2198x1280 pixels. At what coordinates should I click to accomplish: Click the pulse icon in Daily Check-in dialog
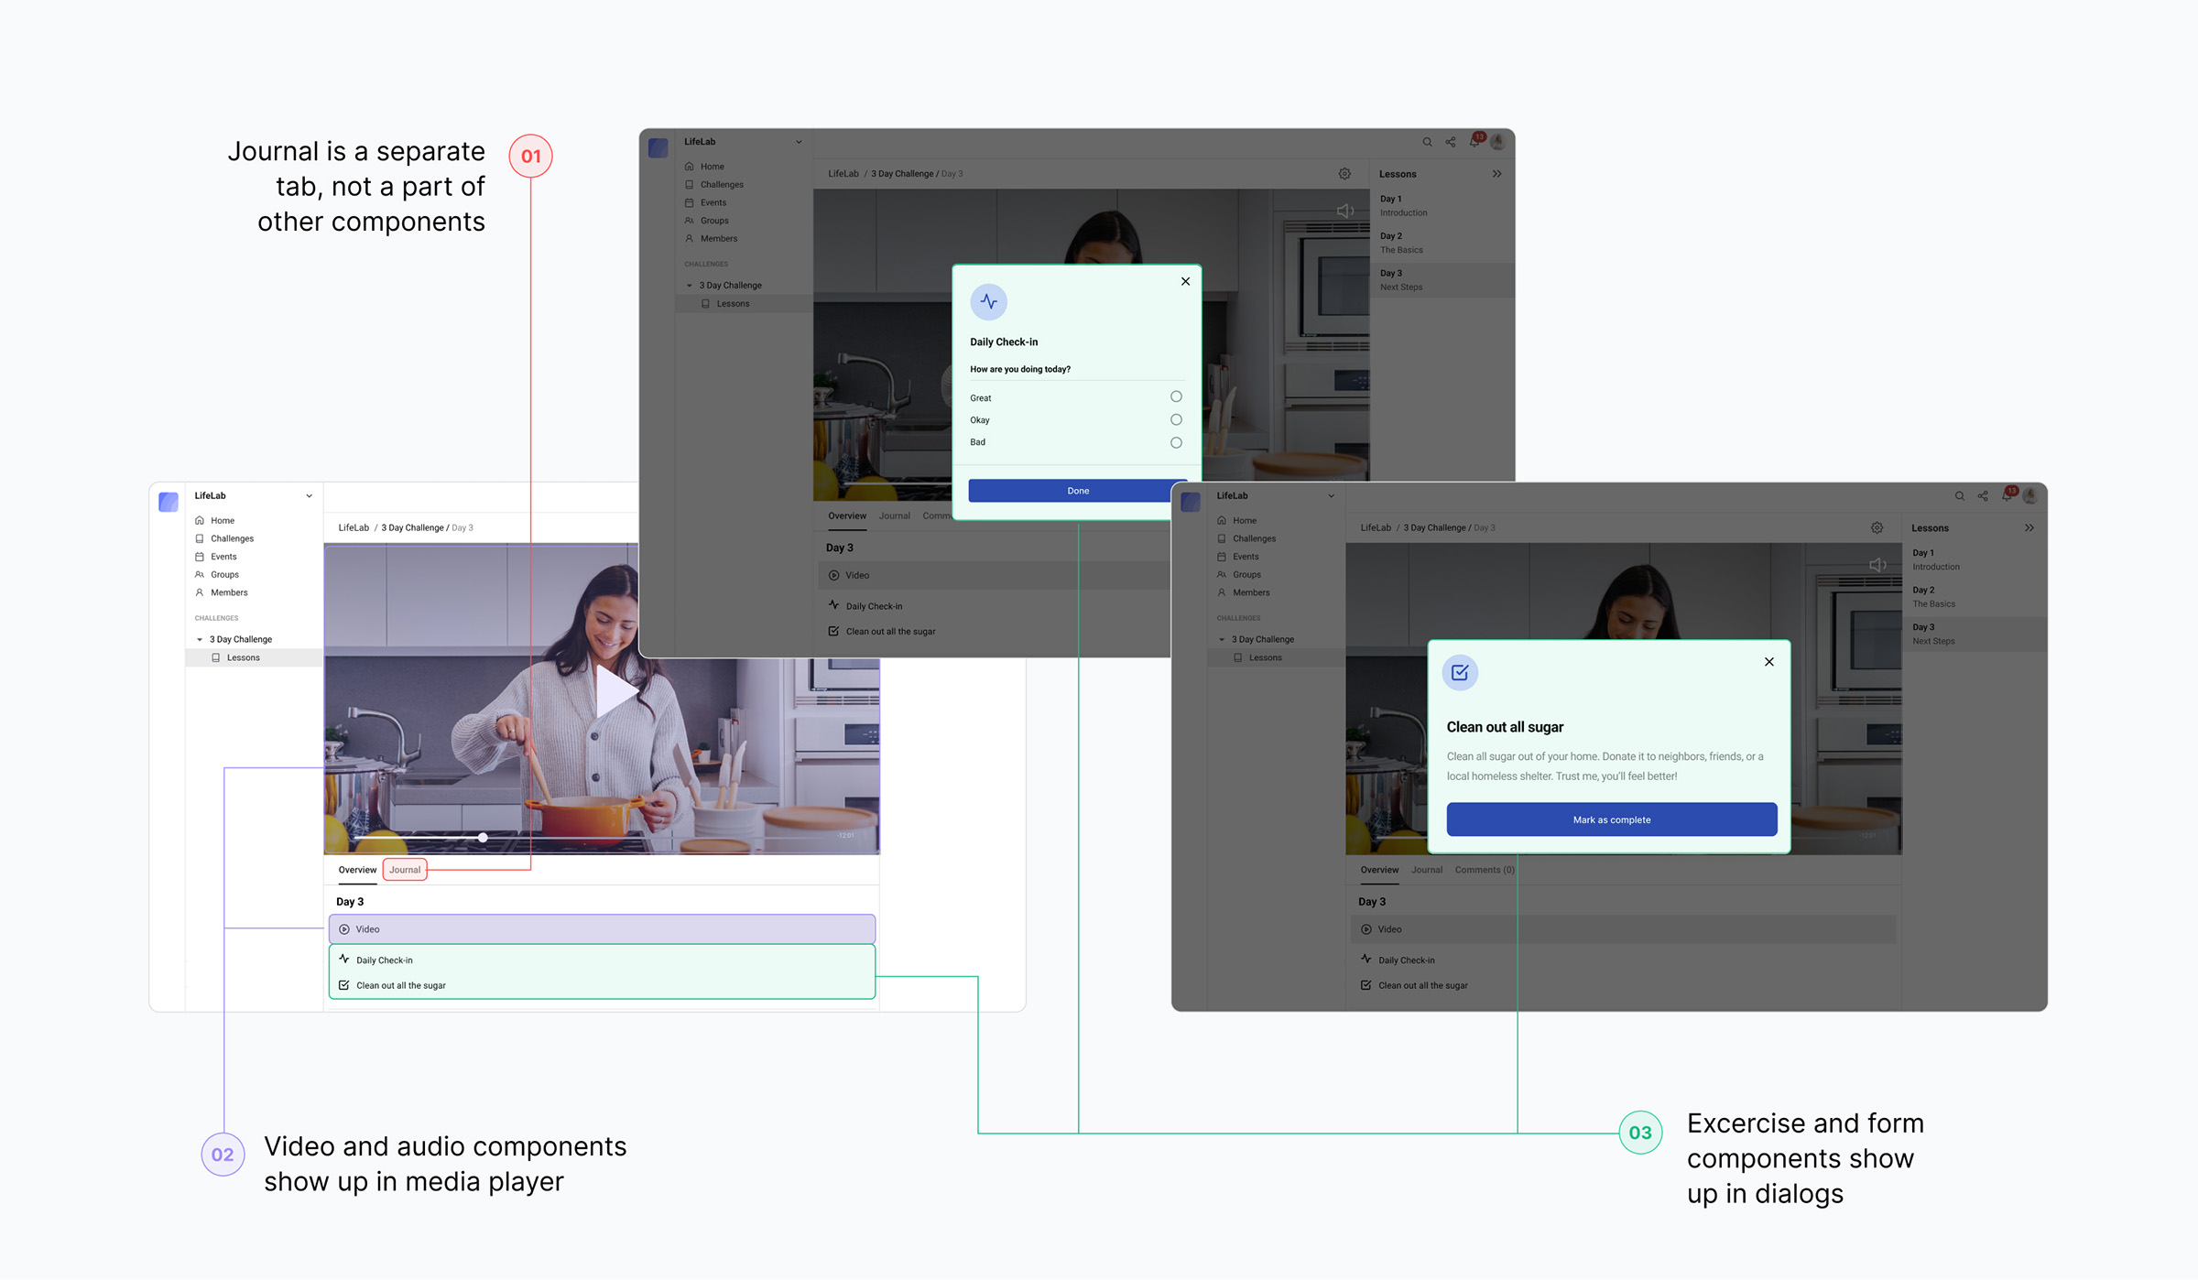click(988, 302)
